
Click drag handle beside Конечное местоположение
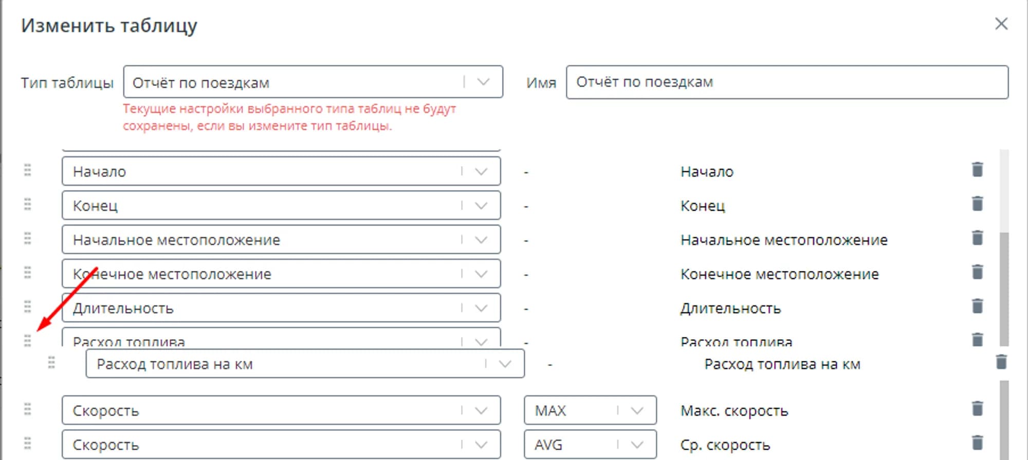(28, 272)
